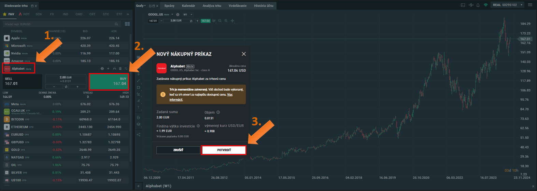Screen dimensions: 537x191
Task: Switch watchlist to grid view icon
Action: [127, 24]
